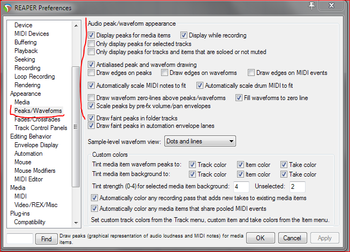Click selected tint strength field showing 4
This screenshot has width=350, height=252.
click(x=241, y=187)
